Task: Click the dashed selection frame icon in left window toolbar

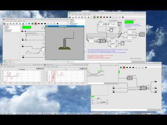Action: click(26, 24)
